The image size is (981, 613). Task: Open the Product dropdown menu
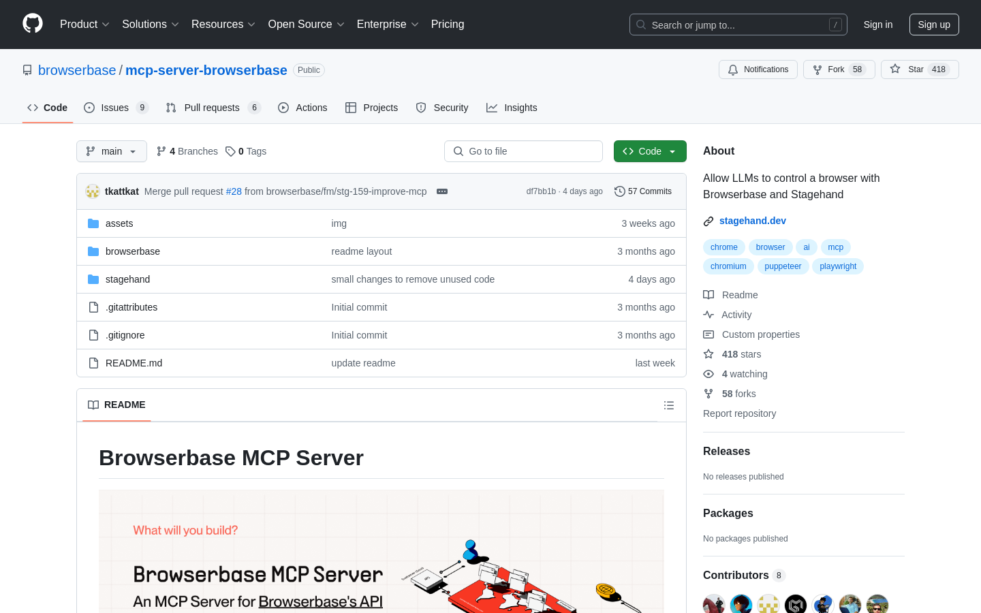84,25
